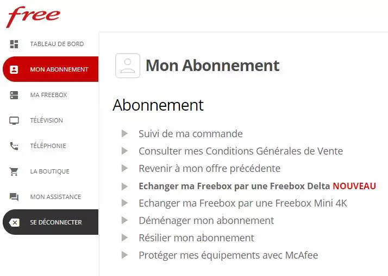This screenshot has height=276, width=388.
Task: Go to the Ma Freebox section
Action: tap(48, 95)
